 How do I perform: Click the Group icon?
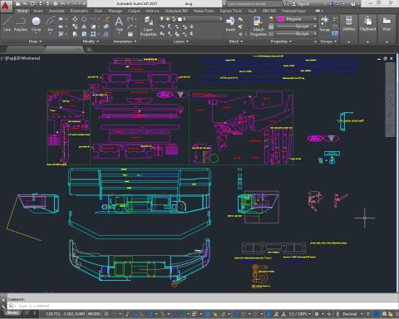pos(324,23)
